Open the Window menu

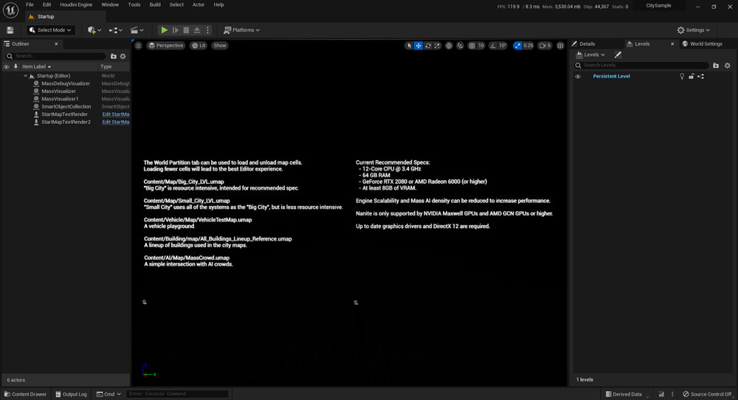click(x=110, y=4)
